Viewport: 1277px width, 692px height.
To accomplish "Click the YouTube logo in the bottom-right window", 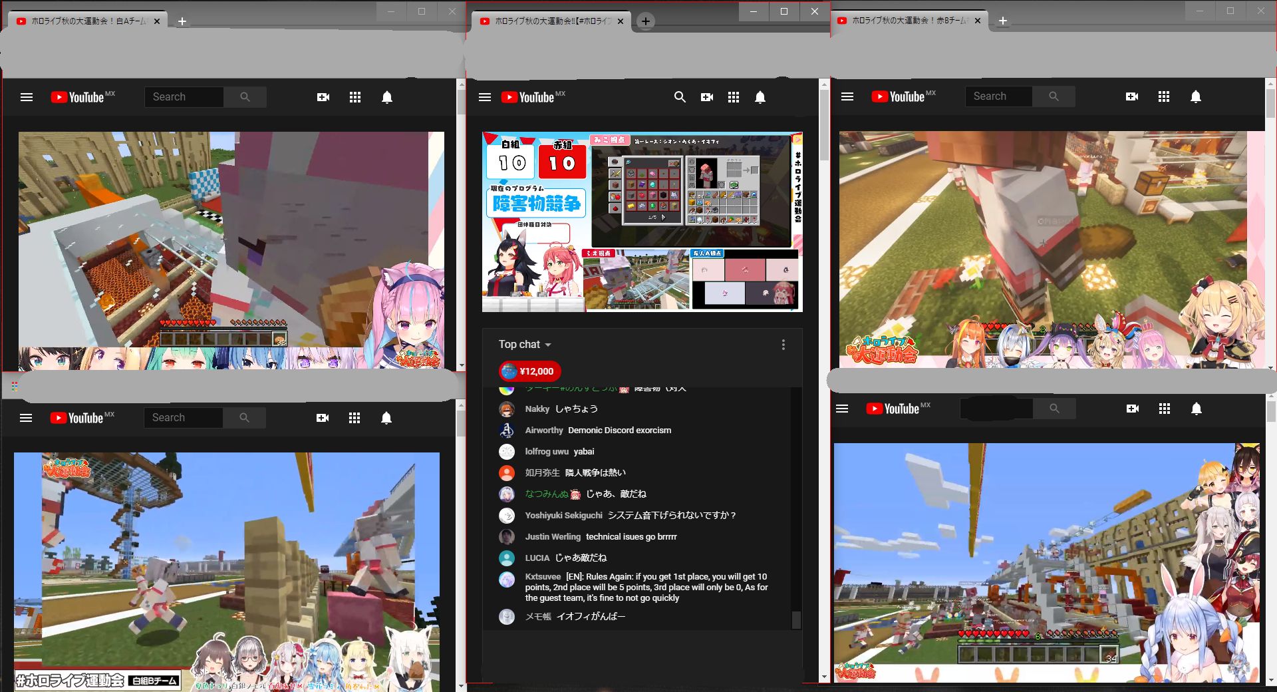I will pyautogui.click(x=897, y=409).
